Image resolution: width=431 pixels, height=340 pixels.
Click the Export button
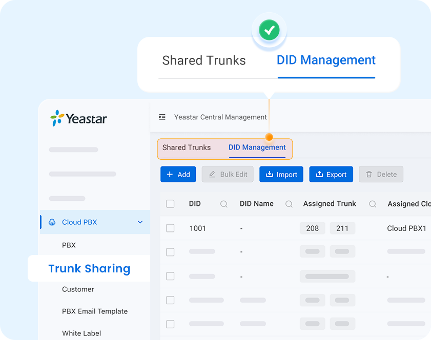coord(331,175)
